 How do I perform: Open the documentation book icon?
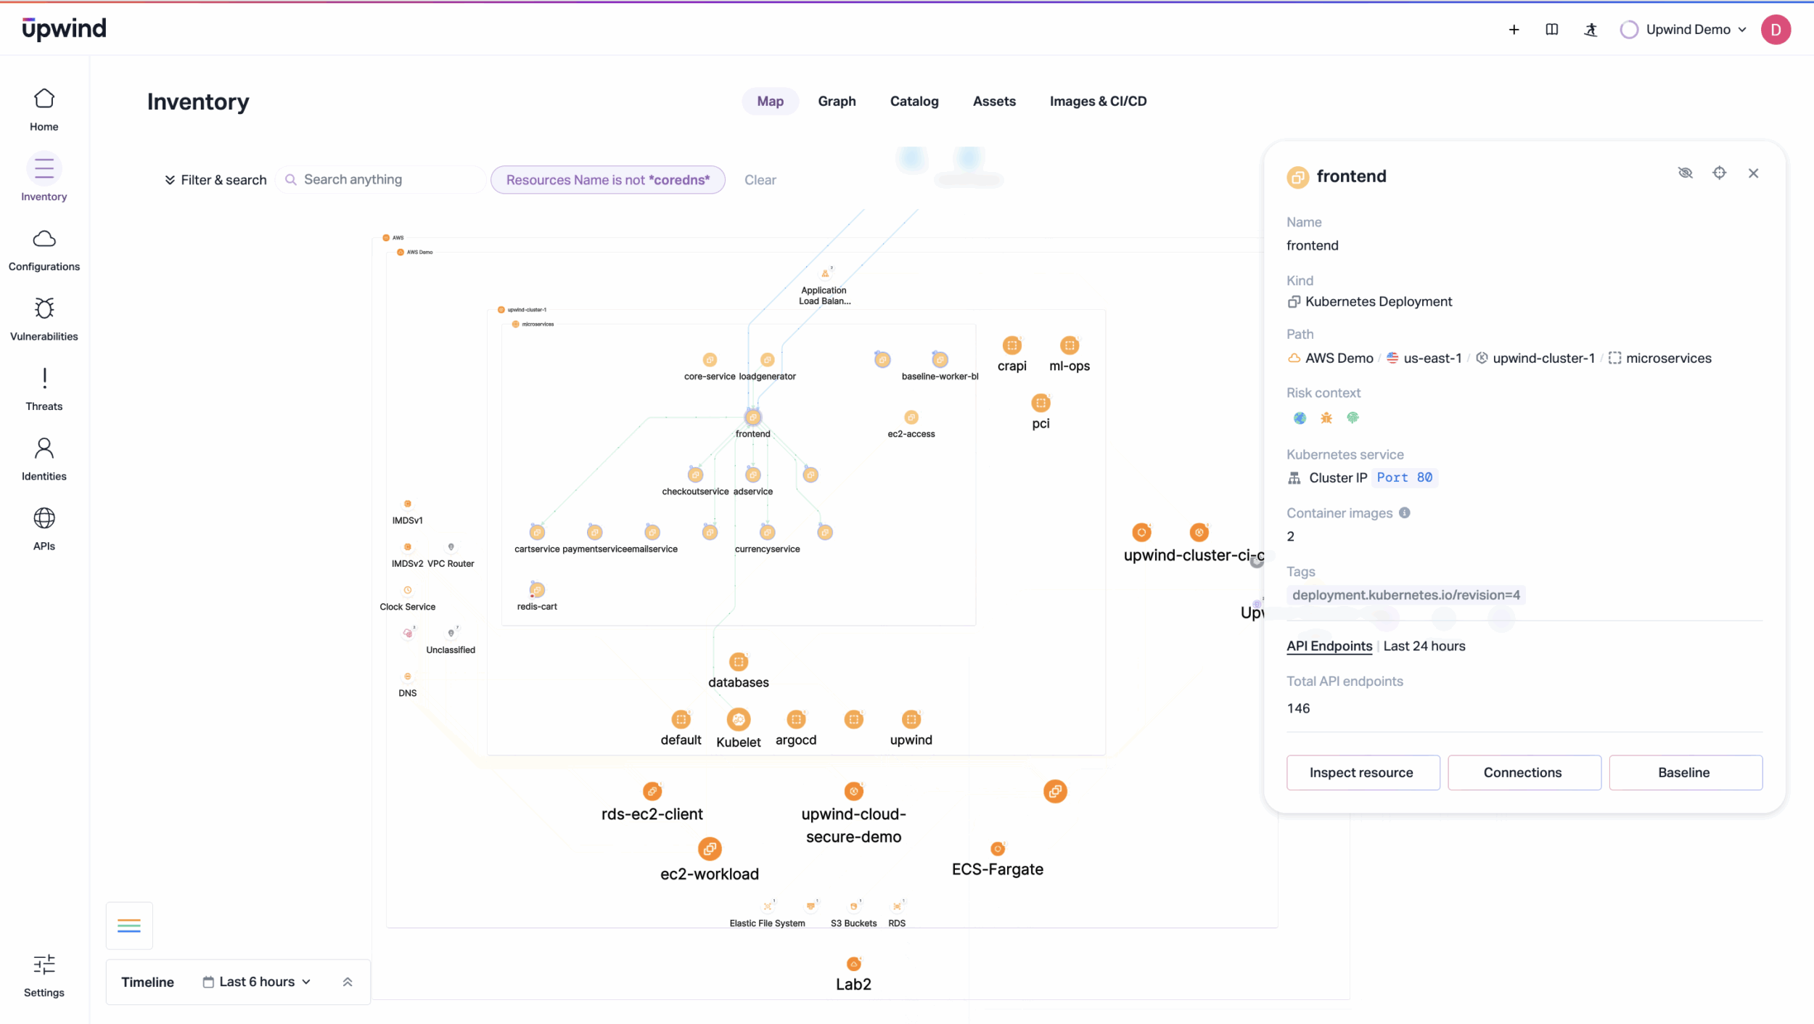tap(1552, 30)
